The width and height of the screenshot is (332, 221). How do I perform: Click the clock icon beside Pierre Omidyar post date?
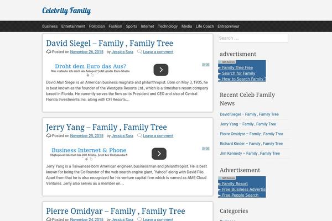tap(49, 219)
